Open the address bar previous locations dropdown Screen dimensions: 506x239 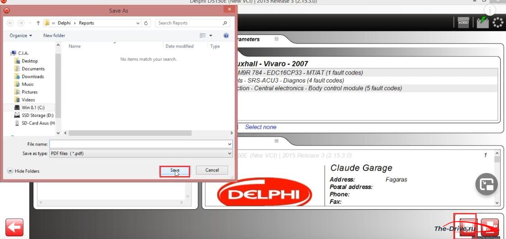138,23
